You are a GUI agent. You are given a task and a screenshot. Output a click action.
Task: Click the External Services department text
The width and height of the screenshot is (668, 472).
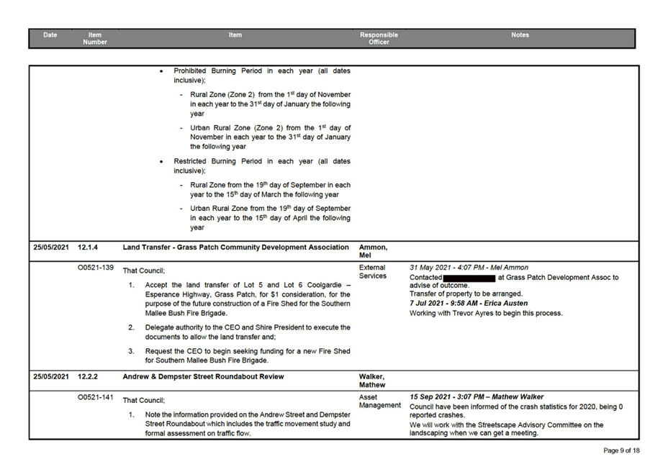pyautogui.click(x=374, y=271)
